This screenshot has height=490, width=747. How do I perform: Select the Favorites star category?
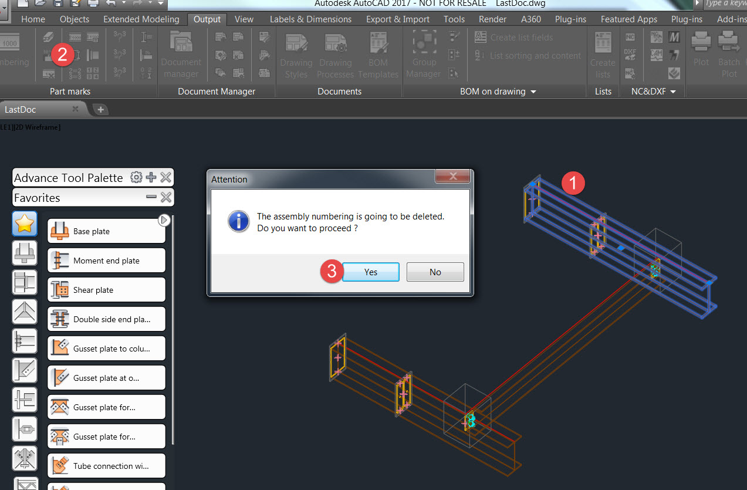click(25, 224)
